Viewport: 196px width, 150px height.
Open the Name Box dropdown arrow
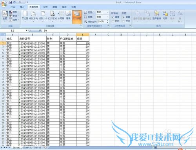(27, 30)
